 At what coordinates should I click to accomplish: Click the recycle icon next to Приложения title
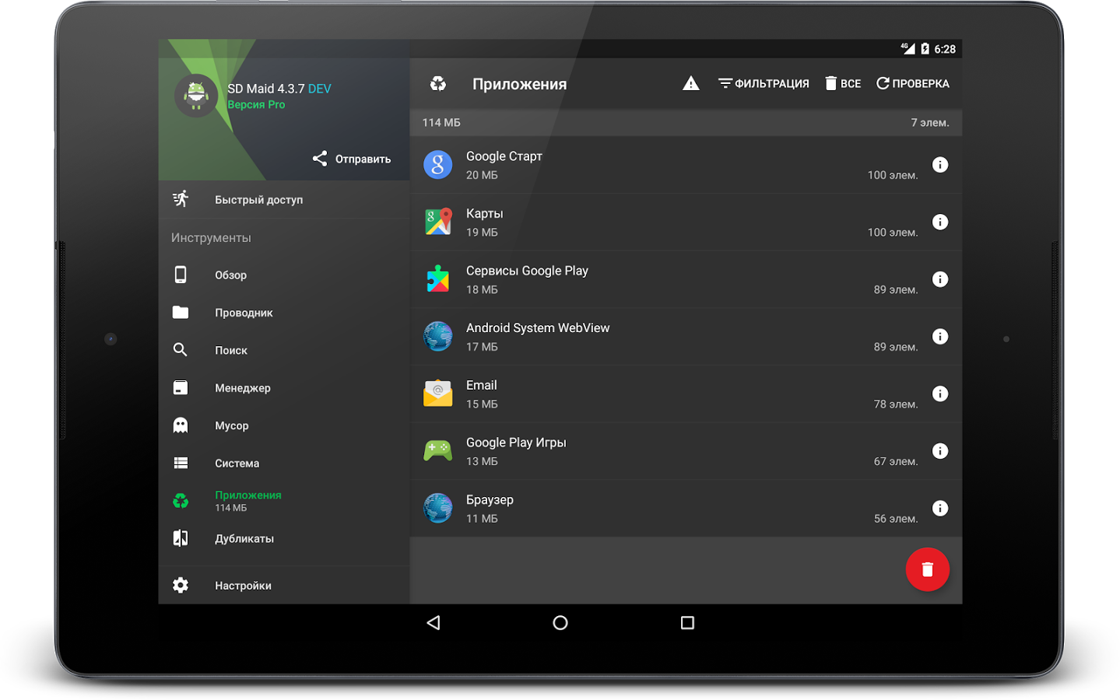coord(438,84)
